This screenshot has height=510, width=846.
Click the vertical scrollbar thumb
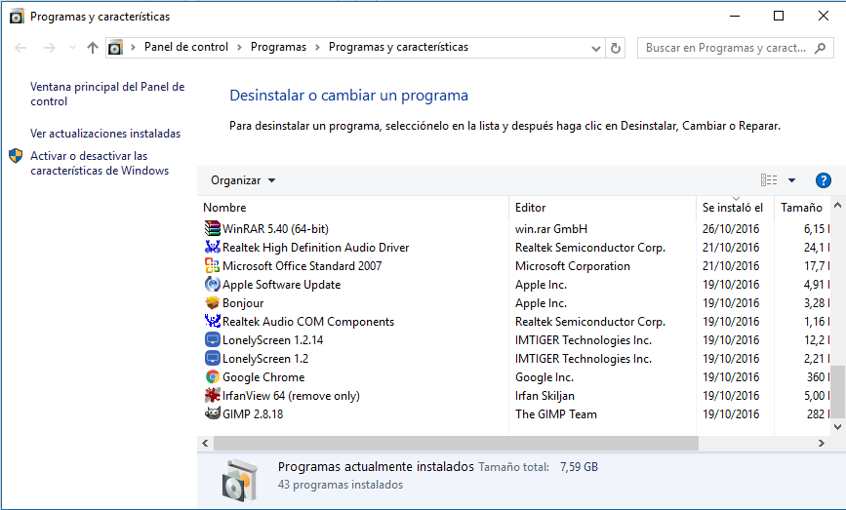(837, 392)
